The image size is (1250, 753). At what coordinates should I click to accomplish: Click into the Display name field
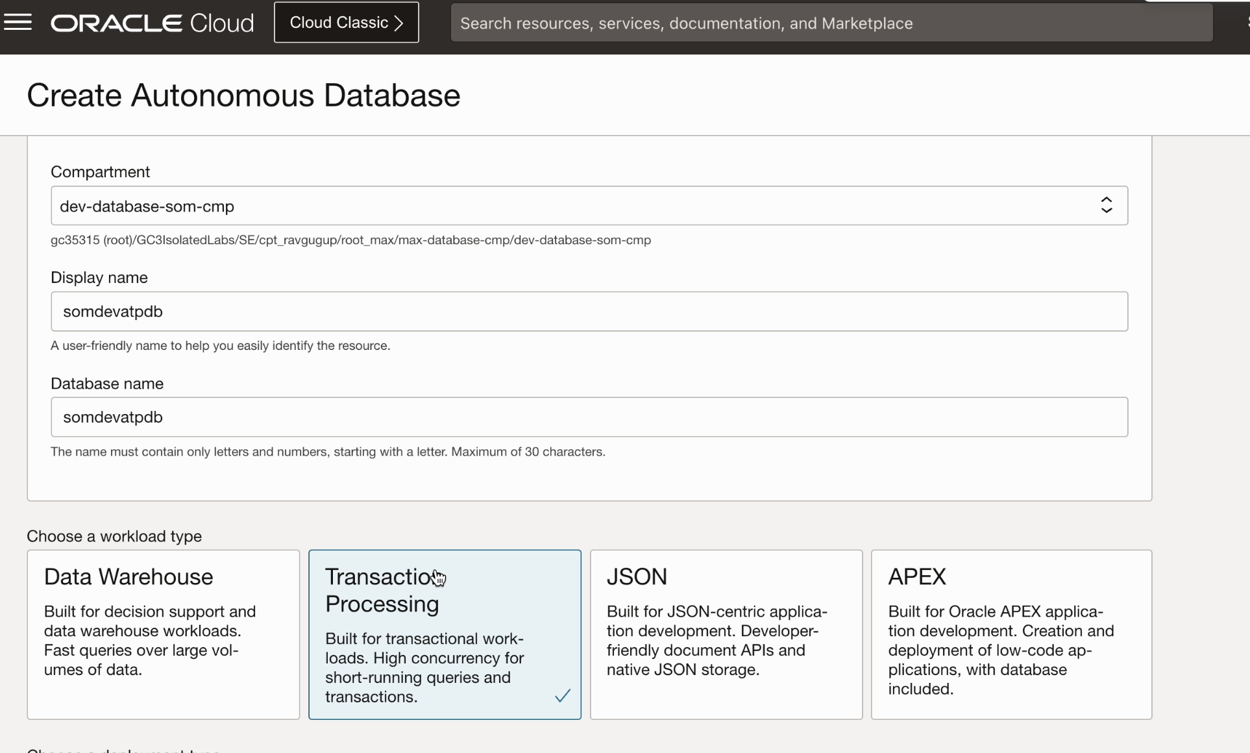589,312
